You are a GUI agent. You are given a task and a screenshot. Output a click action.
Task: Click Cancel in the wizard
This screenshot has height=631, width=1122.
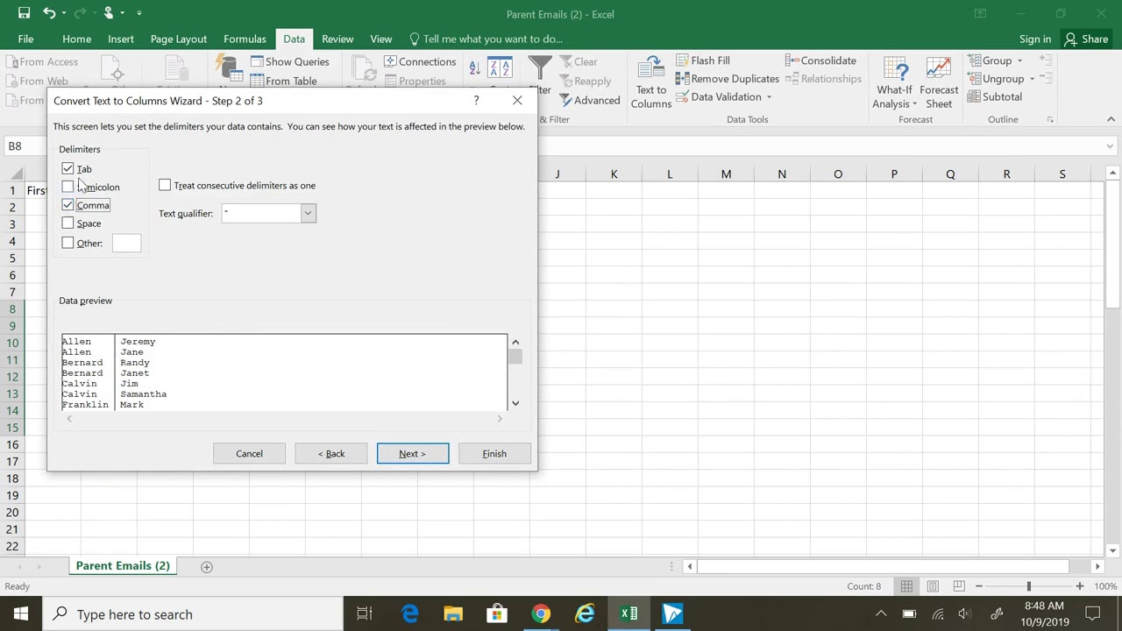coord(249,453)
